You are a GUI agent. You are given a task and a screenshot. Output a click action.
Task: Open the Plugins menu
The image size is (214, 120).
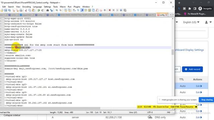pyautogui.click(x=77, y=7)
